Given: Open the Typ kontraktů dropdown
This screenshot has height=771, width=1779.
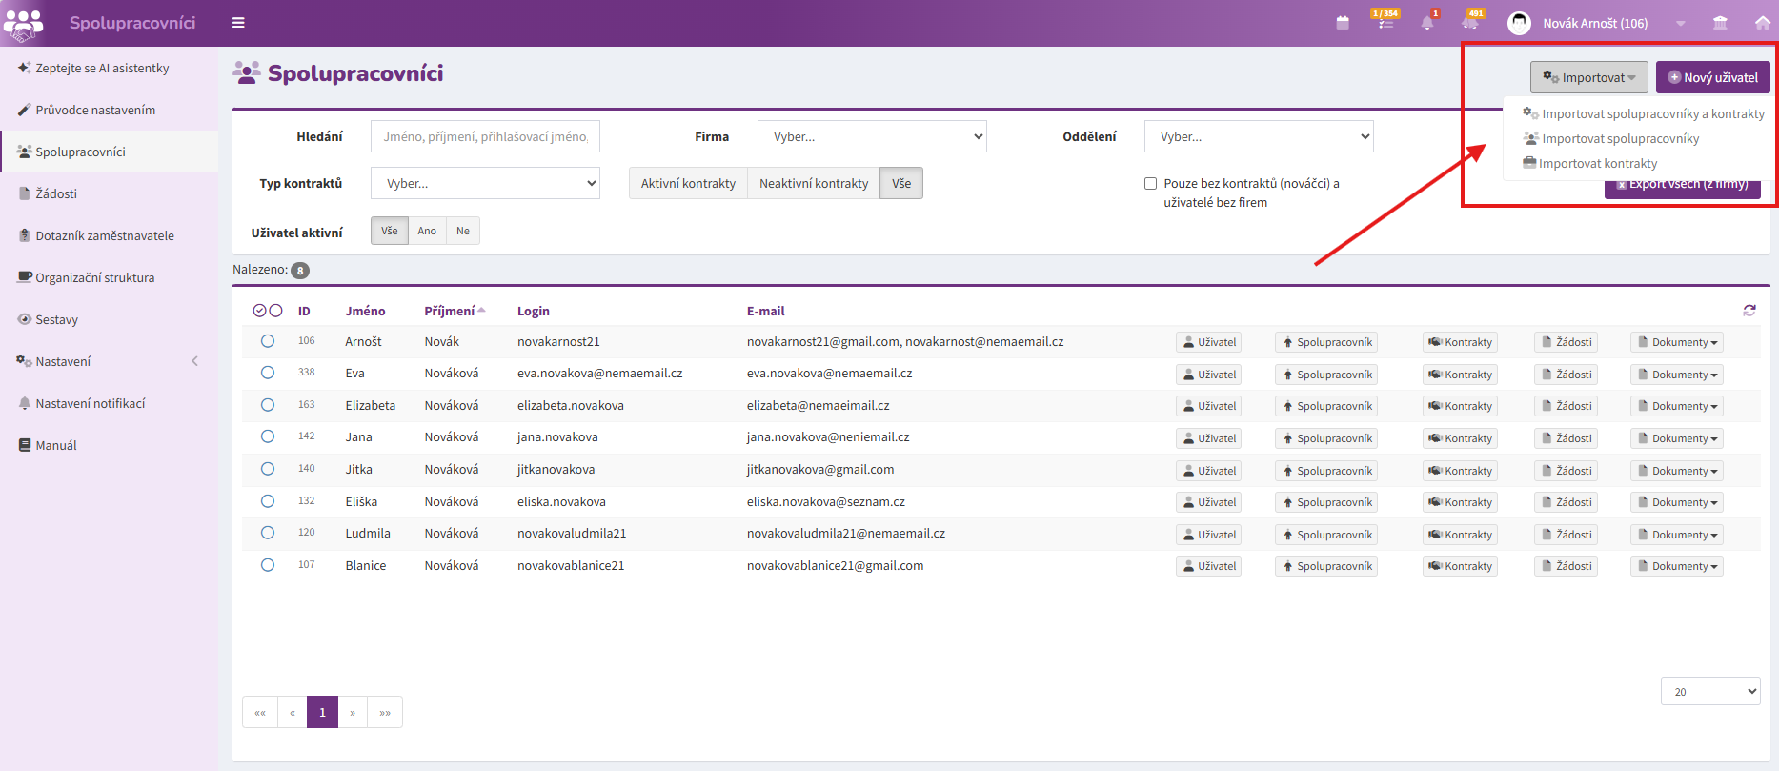Looking at the screenshot, I should click(x=485, y=183).
